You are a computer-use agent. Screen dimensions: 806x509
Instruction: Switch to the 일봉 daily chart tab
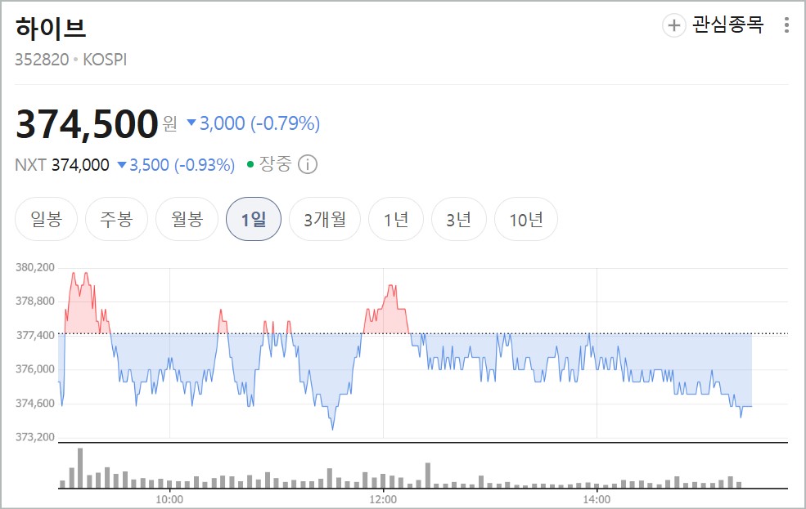46,218
